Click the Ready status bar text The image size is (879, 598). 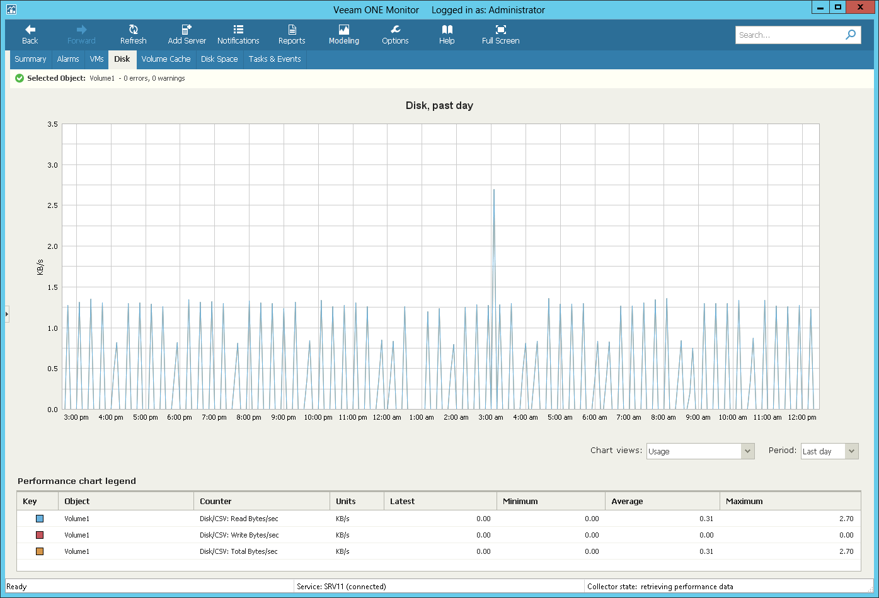click(17, 587)
